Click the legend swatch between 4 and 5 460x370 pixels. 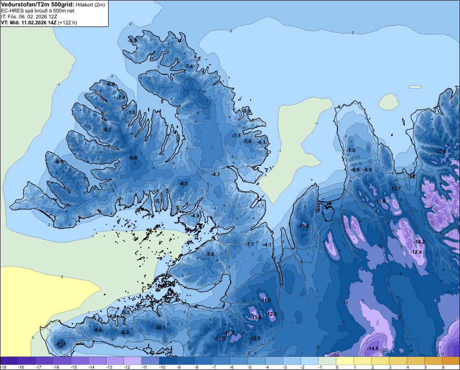coord(415,361)
